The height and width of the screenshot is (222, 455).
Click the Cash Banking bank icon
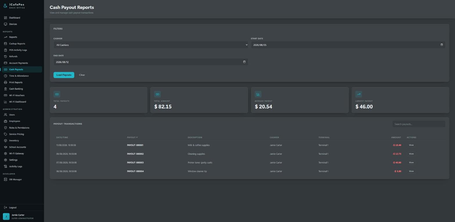point(6,89)
